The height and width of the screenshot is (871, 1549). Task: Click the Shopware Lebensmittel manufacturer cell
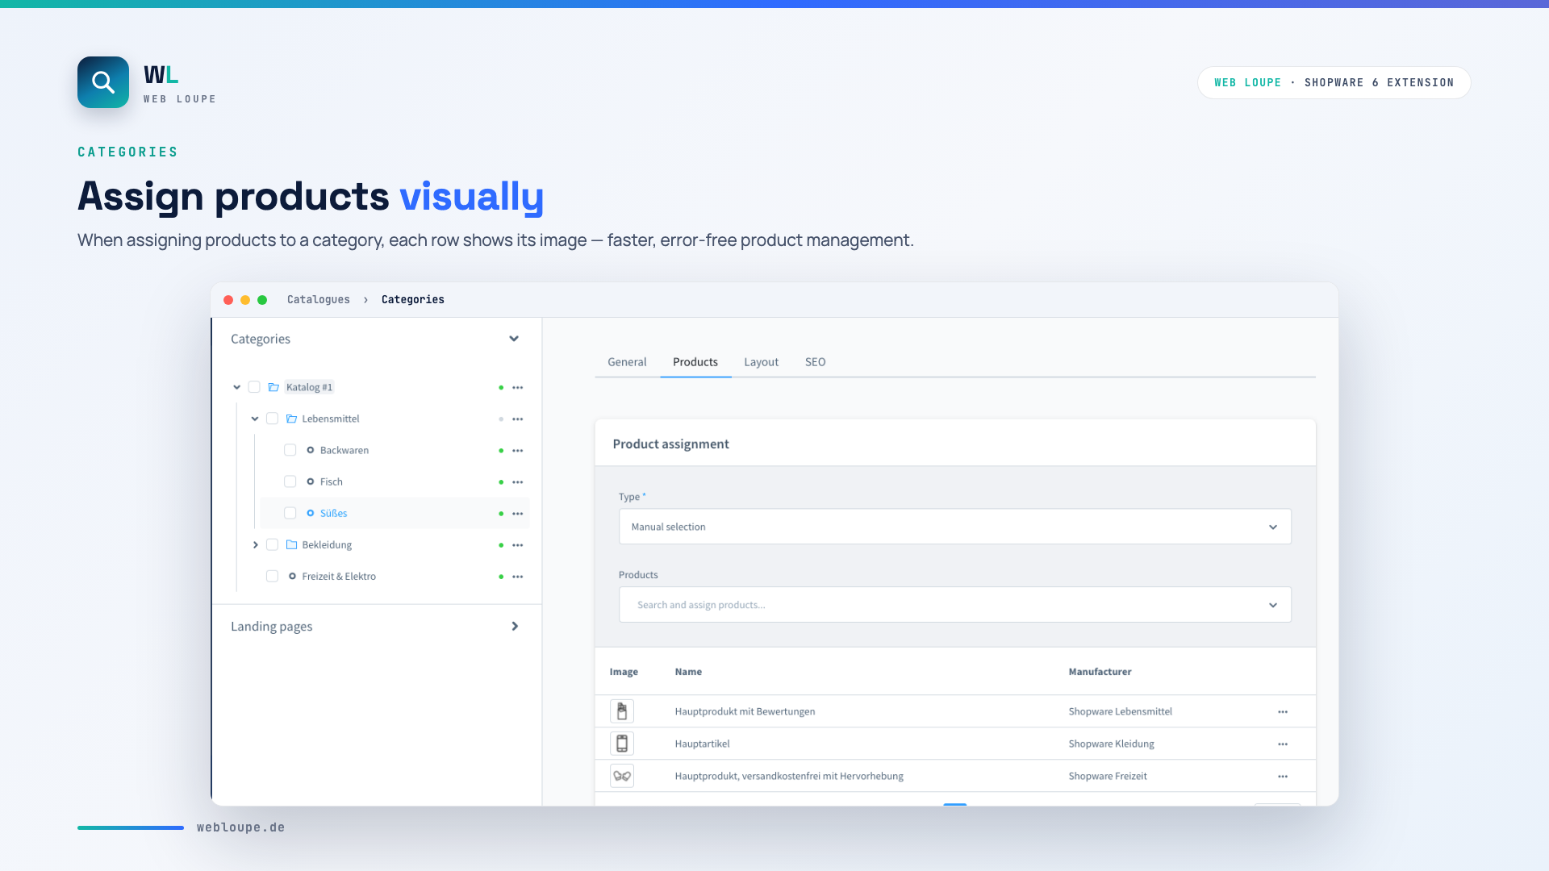coord(1120,712)
